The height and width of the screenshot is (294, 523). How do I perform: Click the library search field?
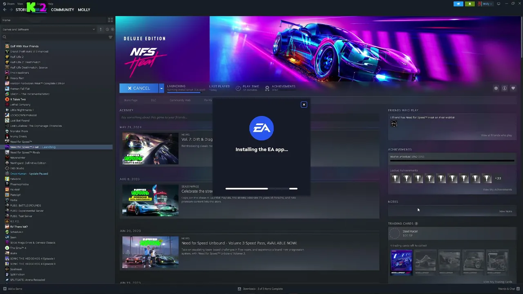[x=56, y=37]
